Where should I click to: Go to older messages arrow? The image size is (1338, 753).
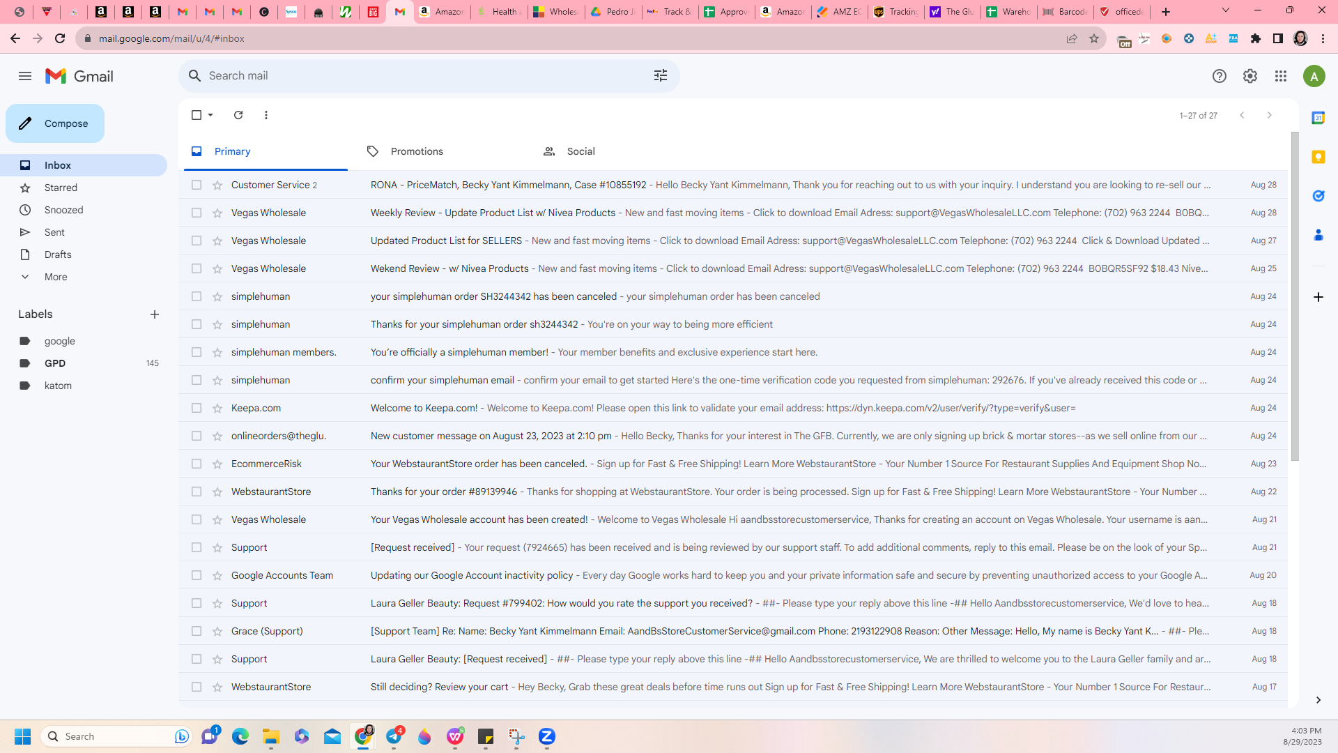click(1270, 115)
